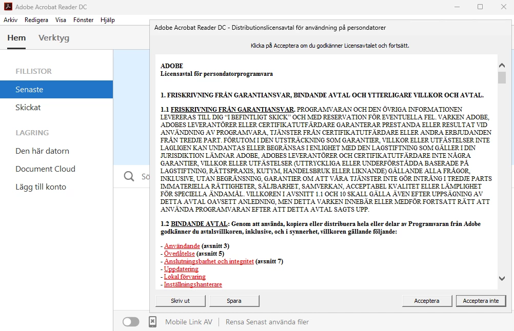Click the Skriv ut button
The width and height of the screenshot is (514, 331).
pos(180,301)
